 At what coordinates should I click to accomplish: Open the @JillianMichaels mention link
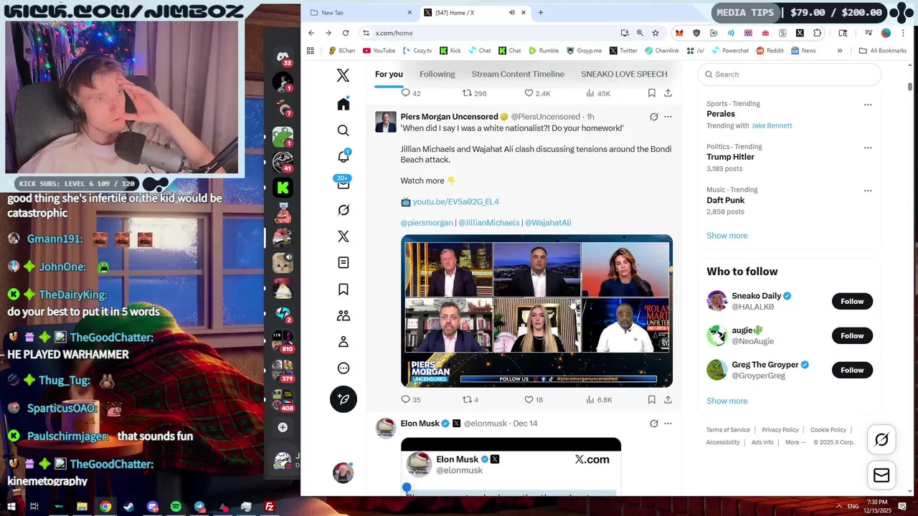coord(489,223)
